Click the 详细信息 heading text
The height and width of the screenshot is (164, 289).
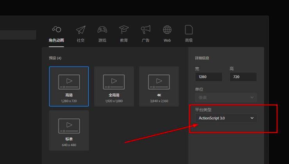click(202, 58)
